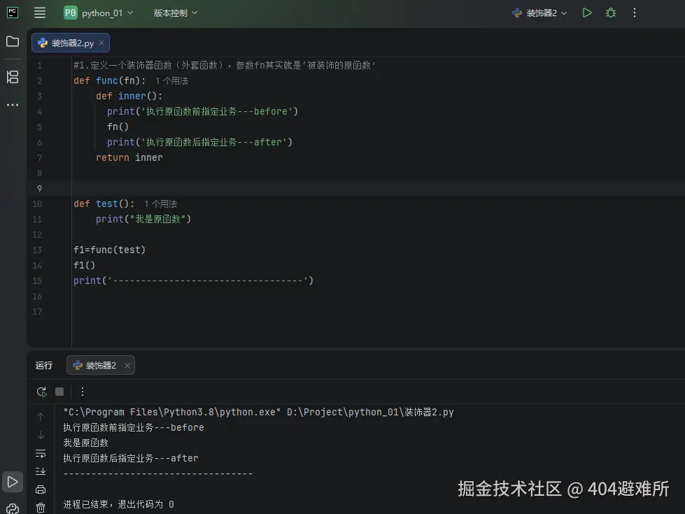Screen dimensions: 685x514
Task: Close the 装饰器2 run tab
Action: (x=127, y=366)
